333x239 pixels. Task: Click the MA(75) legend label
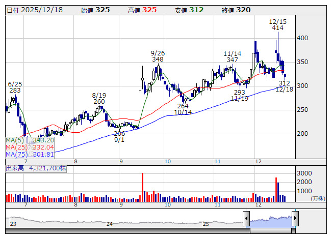point(16,154)
